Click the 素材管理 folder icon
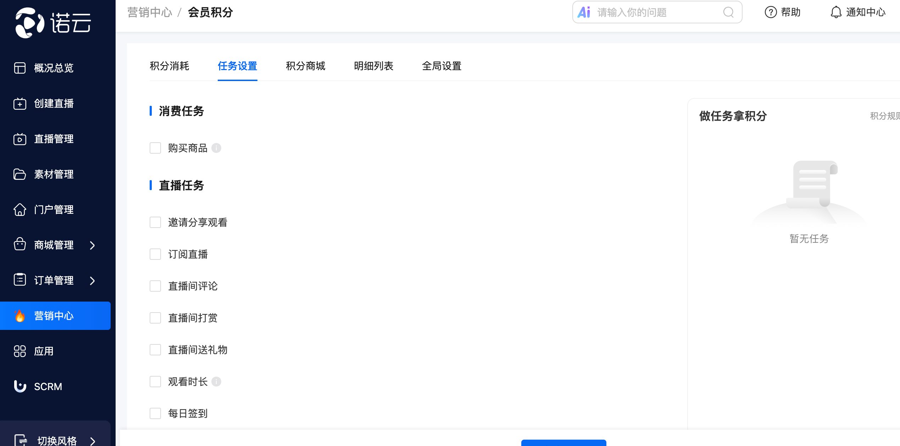The width and height of the screenshot is (900, 446). pos(20,175)
